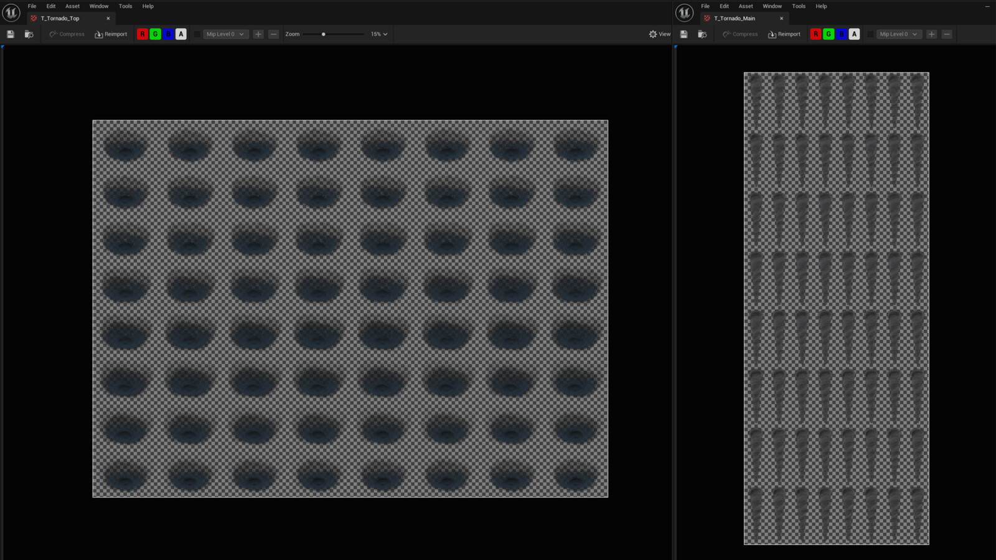This screenshot has width=996, height=560.
Task: Toggle red channel in T_Tornado_Main window
Action: (x=816, y=34)
